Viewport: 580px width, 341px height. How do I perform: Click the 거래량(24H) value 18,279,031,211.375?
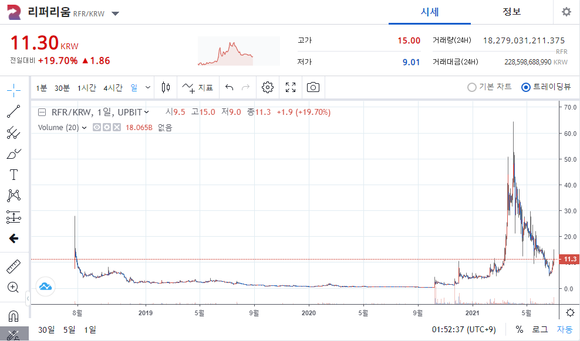[524, 40]
